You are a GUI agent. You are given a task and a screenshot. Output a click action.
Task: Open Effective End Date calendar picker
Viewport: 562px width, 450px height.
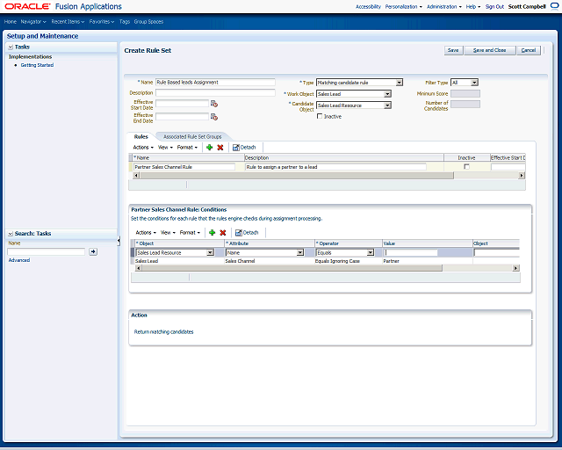point(214,117)
